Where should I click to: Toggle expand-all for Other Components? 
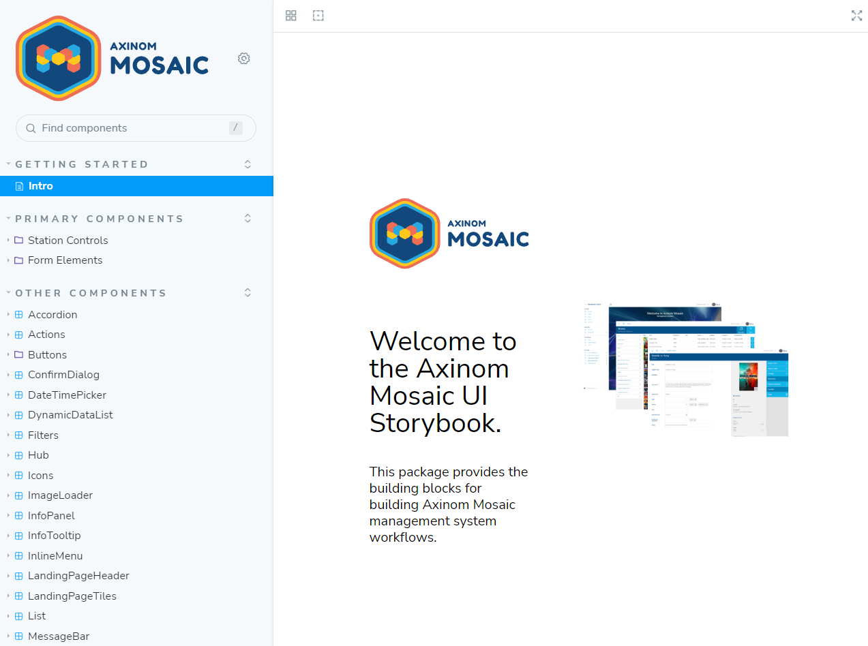pyautogui.click(x=248, y=293)
